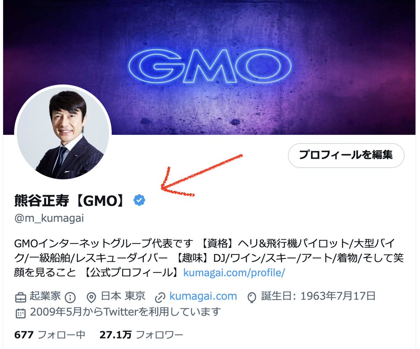This screenshot has height=349, width=420.
Task: Click the 起業家 professional category label
Action: [x=45, y=296]
